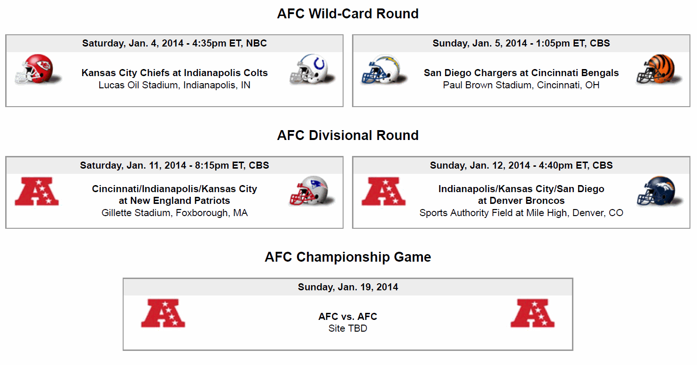Click the New England Patriots helmet icon

click(x=312, y=191)
